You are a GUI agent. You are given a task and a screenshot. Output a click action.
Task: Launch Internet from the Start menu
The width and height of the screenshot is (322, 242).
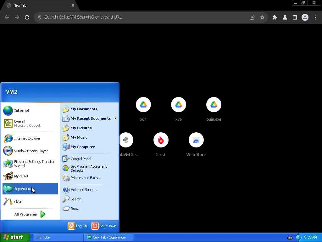(x=30, y=111)
